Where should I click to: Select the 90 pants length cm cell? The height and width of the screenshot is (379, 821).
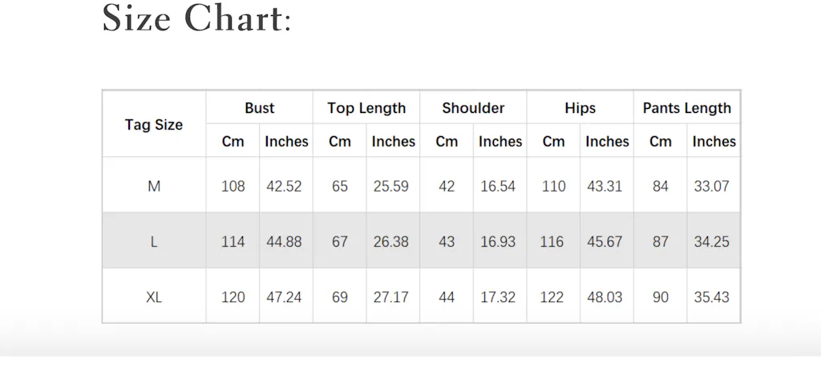click(660, 296)
